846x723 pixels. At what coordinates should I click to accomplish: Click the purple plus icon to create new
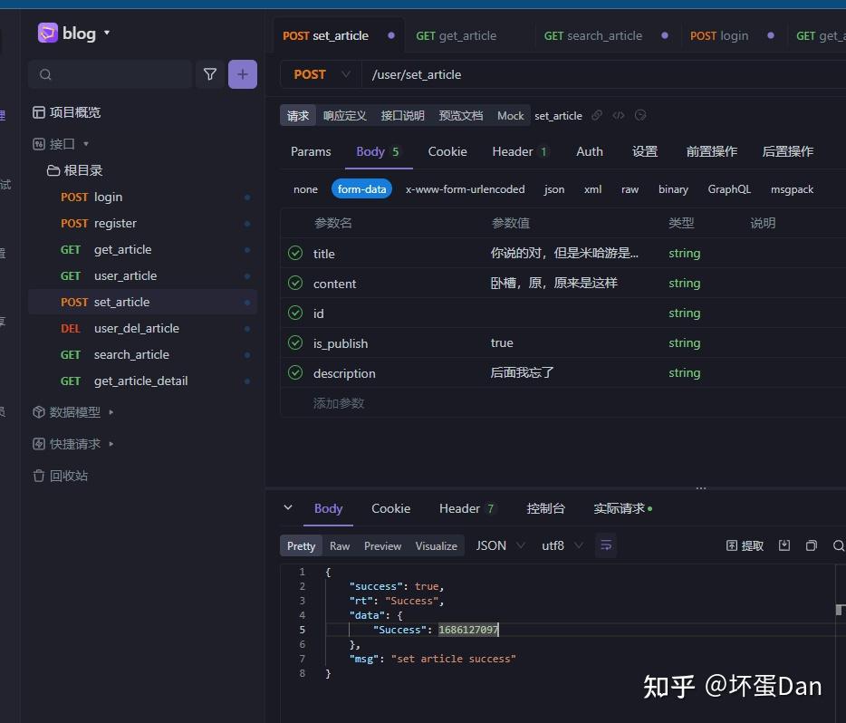click(242, 74)
